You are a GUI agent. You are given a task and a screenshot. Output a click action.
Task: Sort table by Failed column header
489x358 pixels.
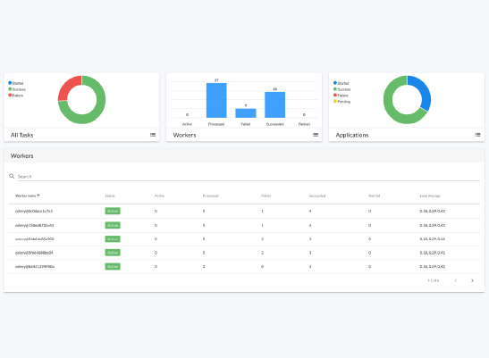point(266,196)
